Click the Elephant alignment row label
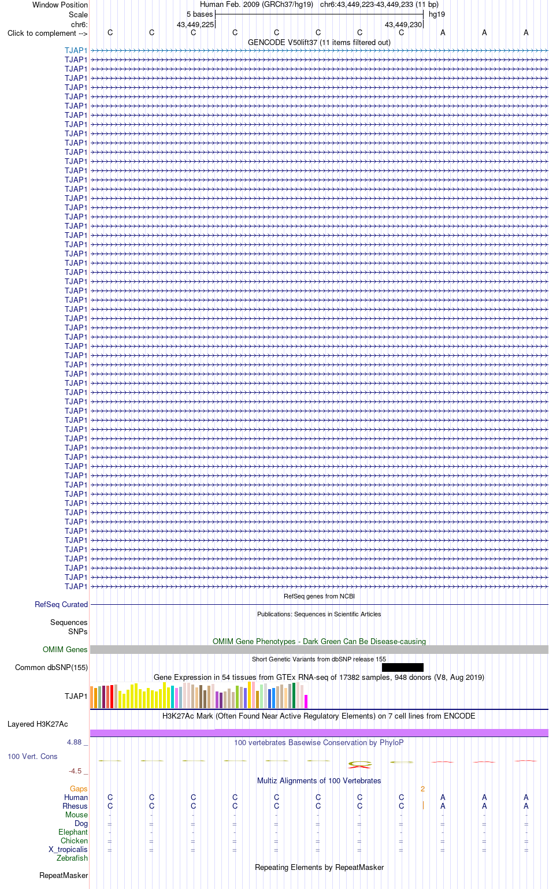Viewport: 549px width, 889px height. (73, 832)
